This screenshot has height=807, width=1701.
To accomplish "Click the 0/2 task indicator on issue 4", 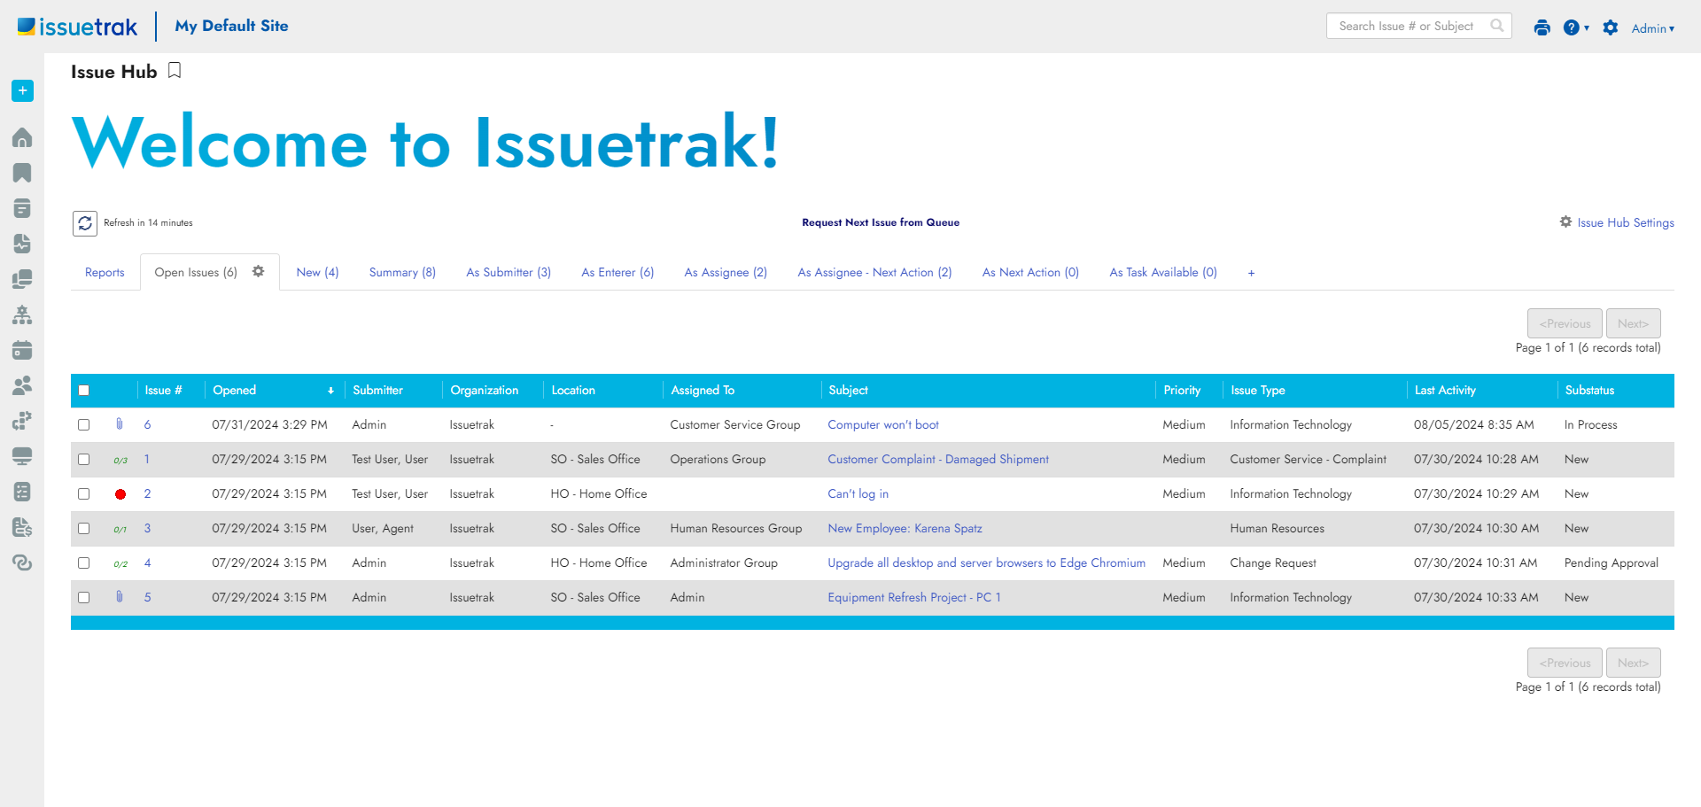I will pyautogui.click(x=120, y=564).
